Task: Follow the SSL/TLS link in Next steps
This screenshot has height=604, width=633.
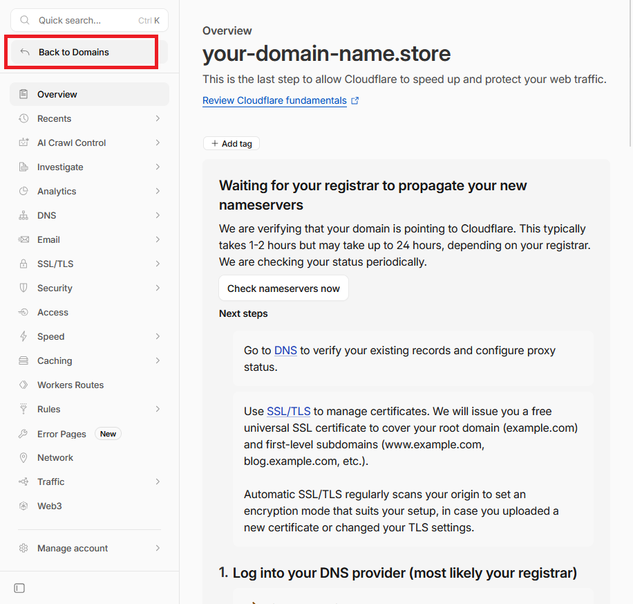Action: tap(289, 411)
